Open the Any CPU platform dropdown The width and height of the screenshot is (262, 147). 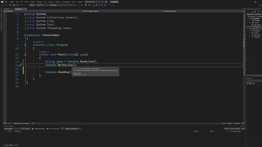[x=42, y=5]
